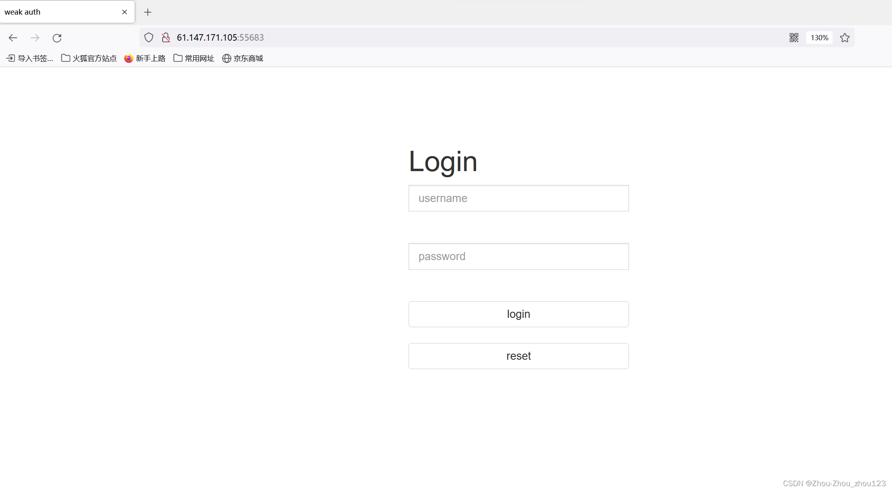Image resolution: width=892 pixels, height=491 pixels.
Task: Open the 常用网址 bookmarks folder
Action: [194, 58]
